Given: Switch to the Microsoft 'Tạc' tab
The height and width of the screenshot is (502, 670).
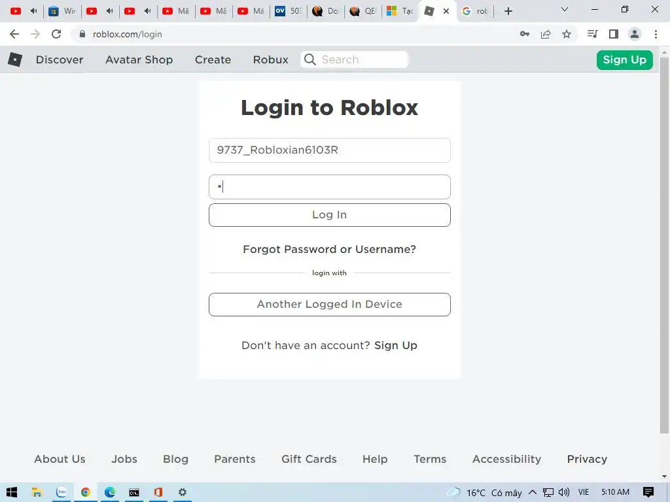Looking at the screenshot, I should pyautogui.click(x=400, y=11).
